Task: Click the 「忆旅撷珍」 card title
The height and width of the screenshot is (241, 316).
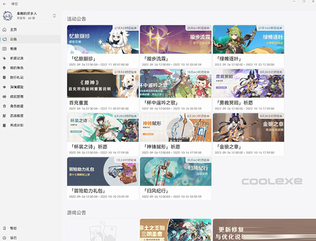Action: click(83, 59)
